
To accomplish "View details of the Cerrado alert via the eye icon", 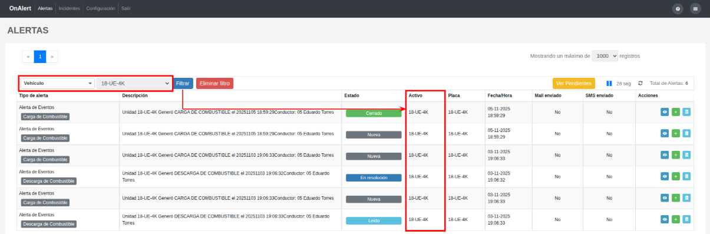I will (x=665, y=112).
